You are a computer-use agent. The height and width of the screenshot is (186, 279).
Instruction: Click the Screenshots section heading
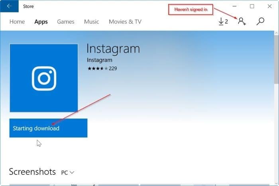coord(32,172)
